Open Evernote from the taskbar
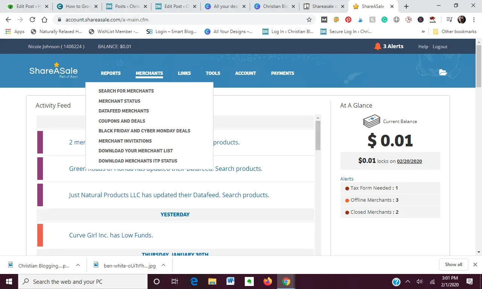Viewport: 482px width, 289px height. (249, 281)
